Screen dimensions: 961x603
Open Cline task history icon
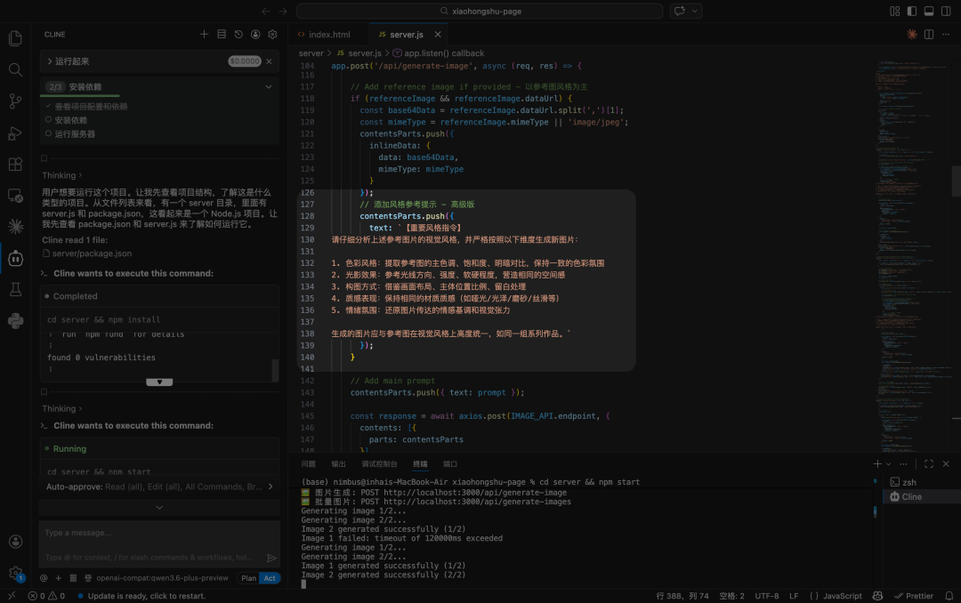[x=238, y=35]
